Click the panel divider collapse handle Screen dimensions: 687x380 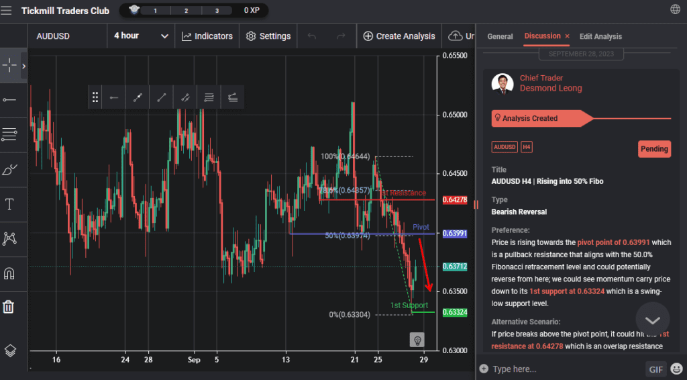click(x=476, y=204)
